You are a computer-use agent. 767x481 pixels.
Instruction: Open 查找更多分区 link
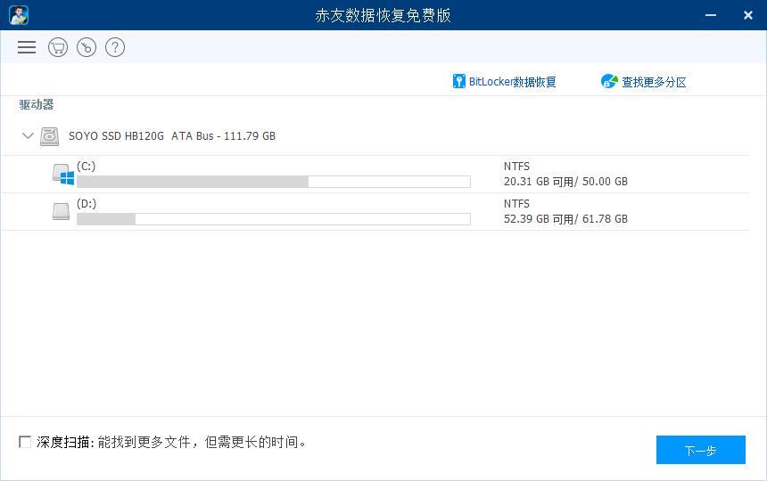coord(654,82)
